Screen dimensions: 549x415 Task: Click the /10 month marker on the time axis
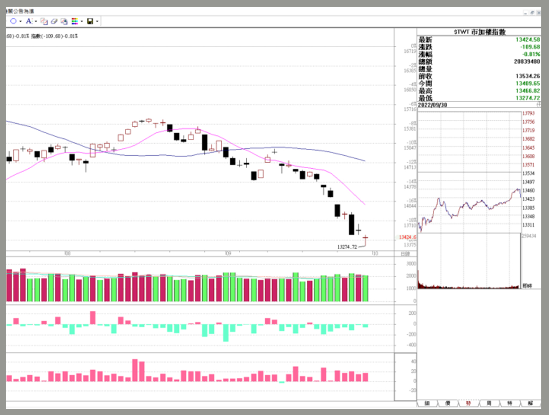375,253
